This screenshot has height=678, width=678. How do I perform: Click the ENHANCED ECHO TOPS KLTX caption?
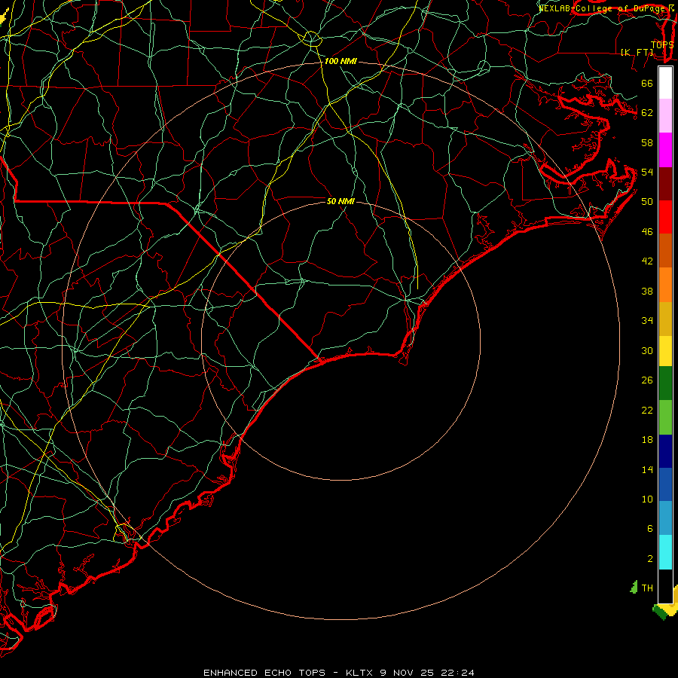pyautogui.click(x=339, y=673)
